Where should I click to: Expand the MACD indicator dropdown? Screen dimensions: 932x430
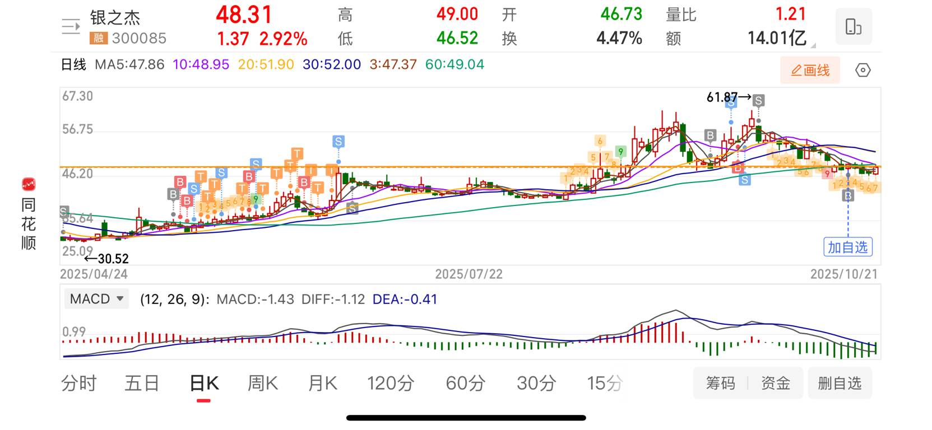pyautogui.click(x=96, y=299)
